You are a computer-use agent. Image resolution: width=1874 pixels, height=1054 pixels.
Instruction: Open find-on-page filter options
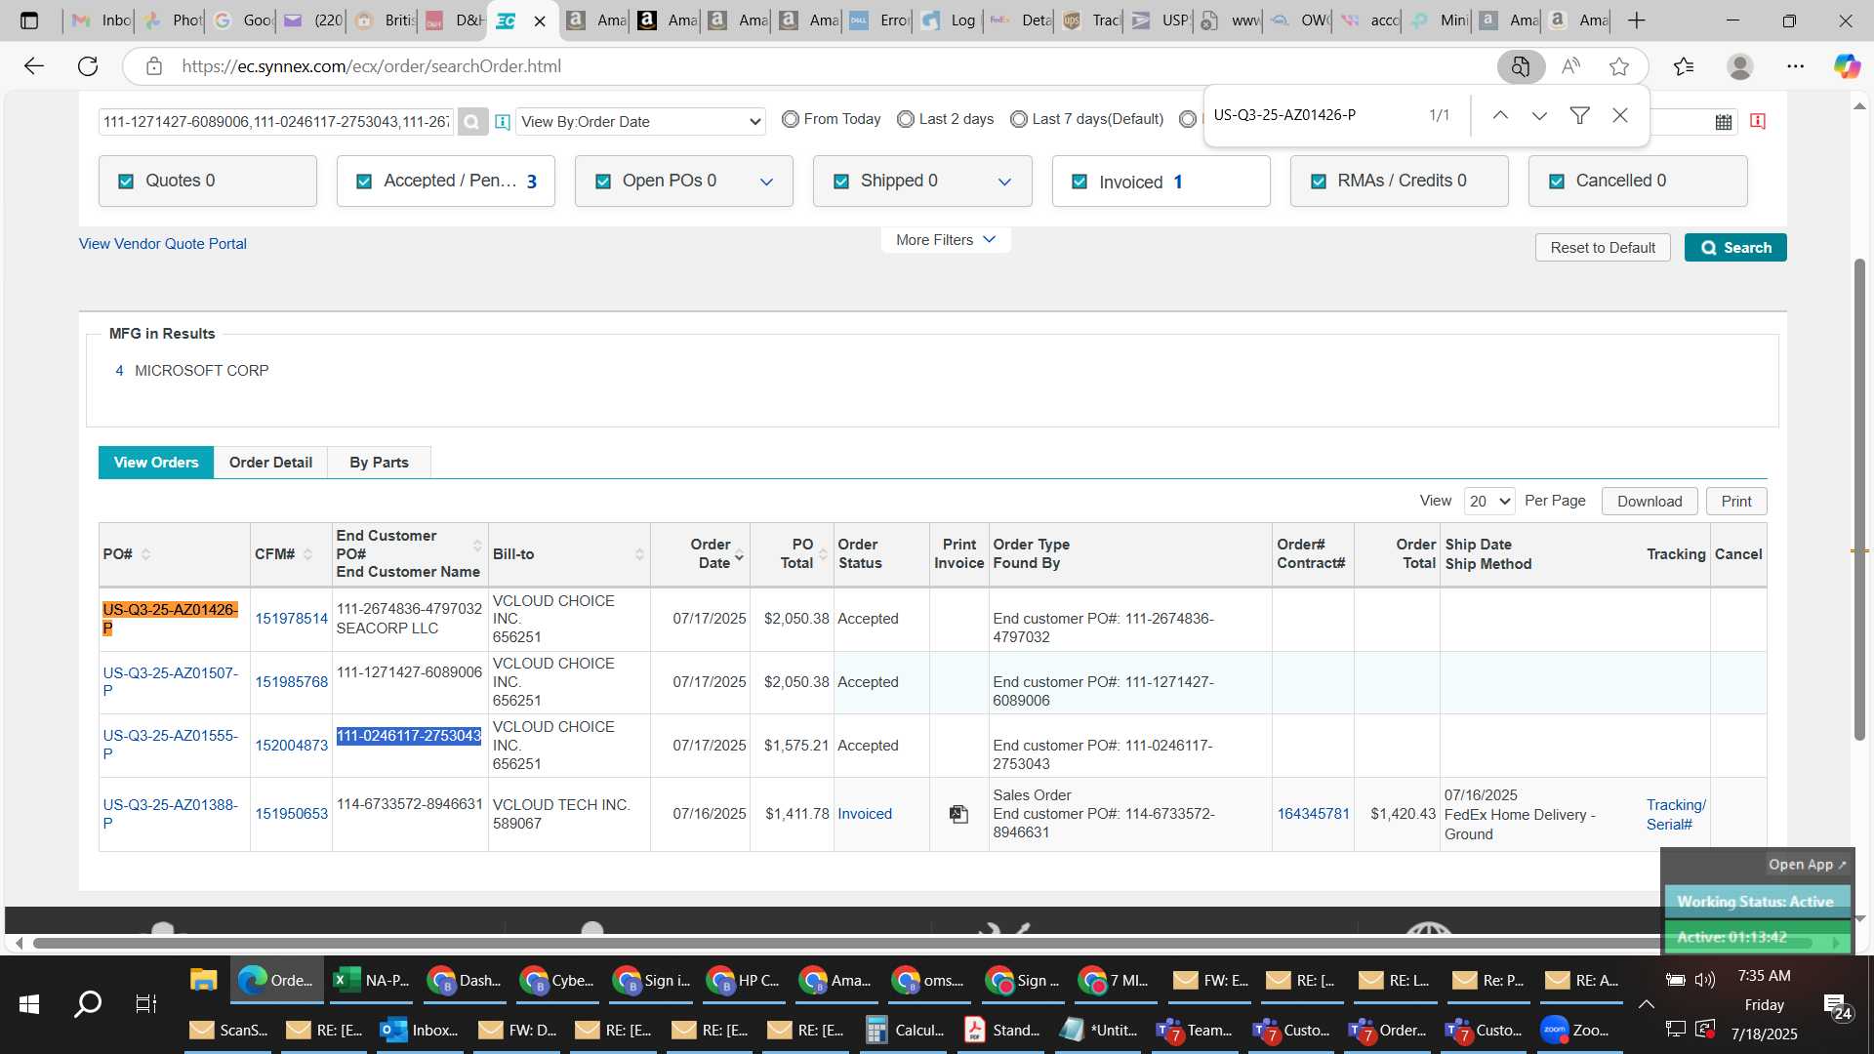[x=1579, y=115]
